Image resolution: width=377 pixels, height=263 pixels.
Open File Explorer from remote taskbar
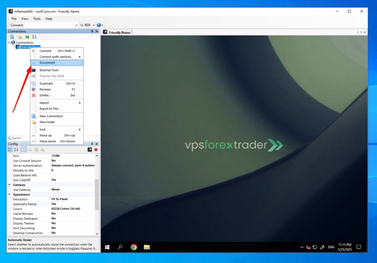(x=147, y=247)
